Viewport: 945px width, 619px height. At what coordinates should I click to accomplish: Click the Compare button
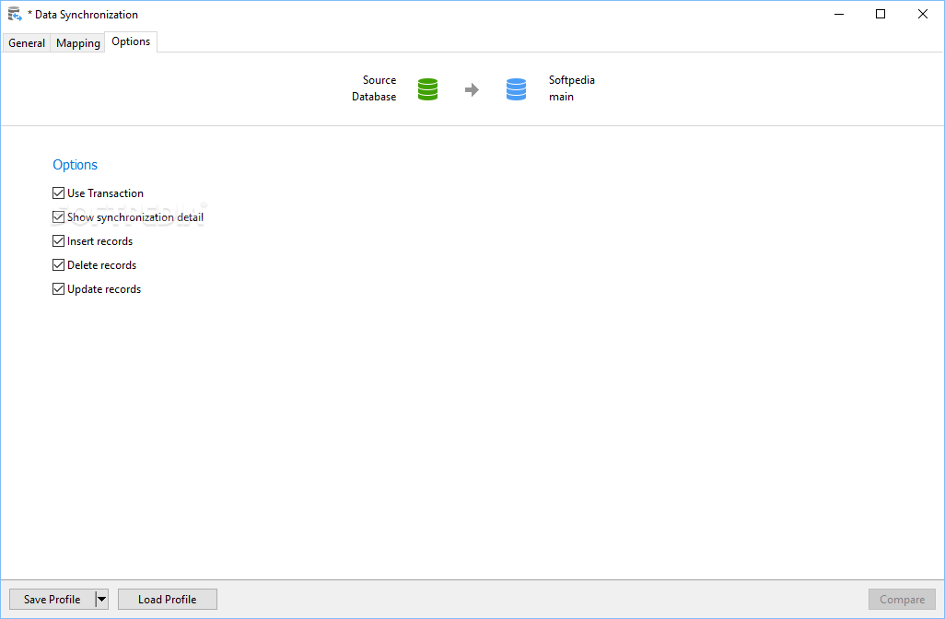tap(902, 599)
